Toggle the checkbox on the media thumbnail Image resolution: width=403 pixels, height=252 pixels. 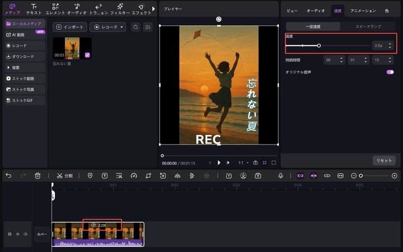click(87, 55)
